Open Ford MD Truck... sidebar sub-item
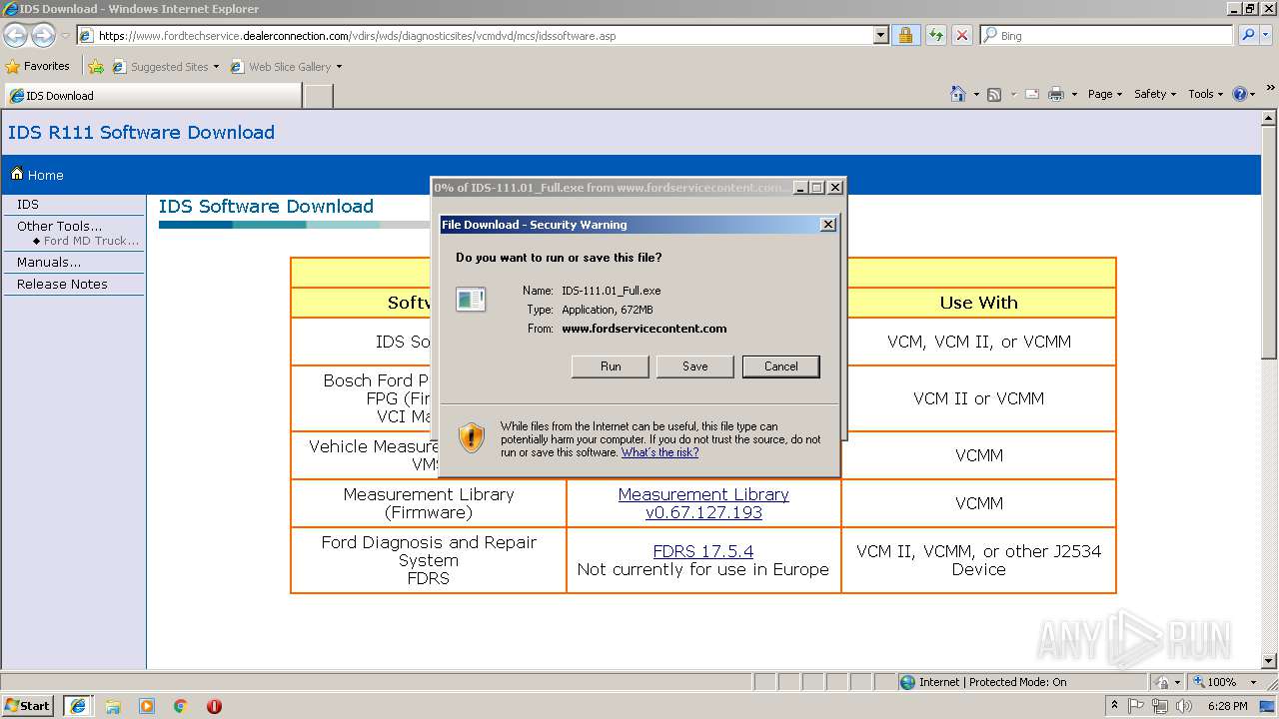Image resolution: width=1279 pixels, height=719 pixels. coord(91,241)
